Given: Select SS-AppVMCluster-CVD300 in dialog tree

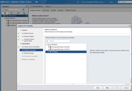Looking at the screenshot, I should [x=60, y=47].
